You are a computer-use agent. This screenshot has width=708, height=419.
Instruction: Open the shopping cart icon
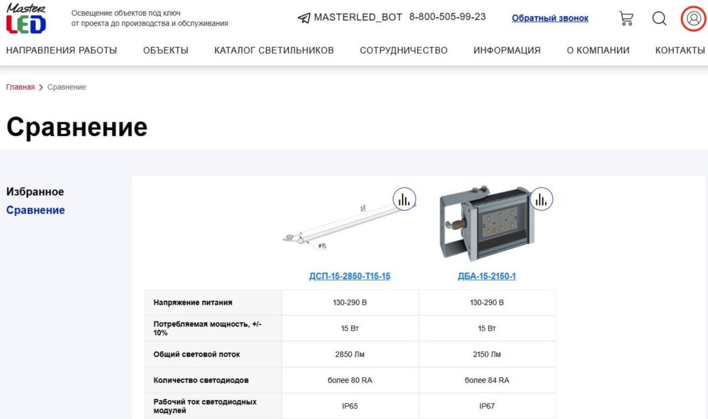[626, 18]
